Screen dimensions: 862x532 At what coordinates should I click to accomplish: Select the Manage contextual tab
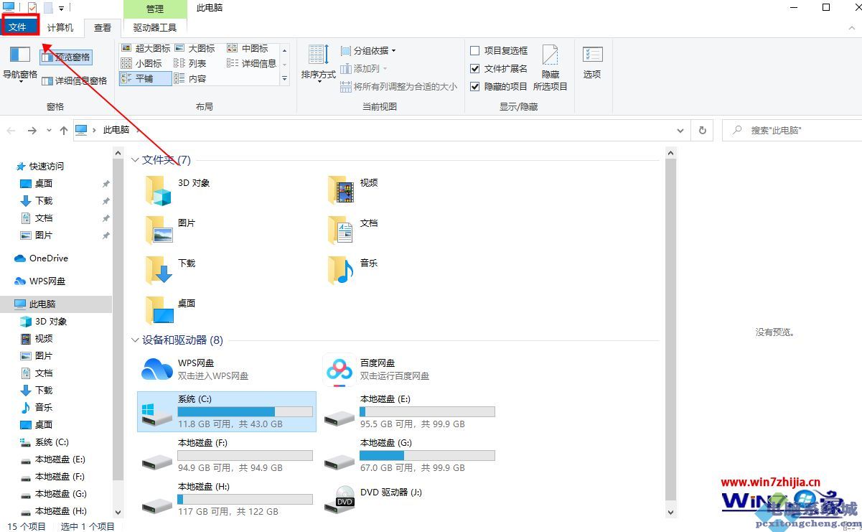[155, 9]
